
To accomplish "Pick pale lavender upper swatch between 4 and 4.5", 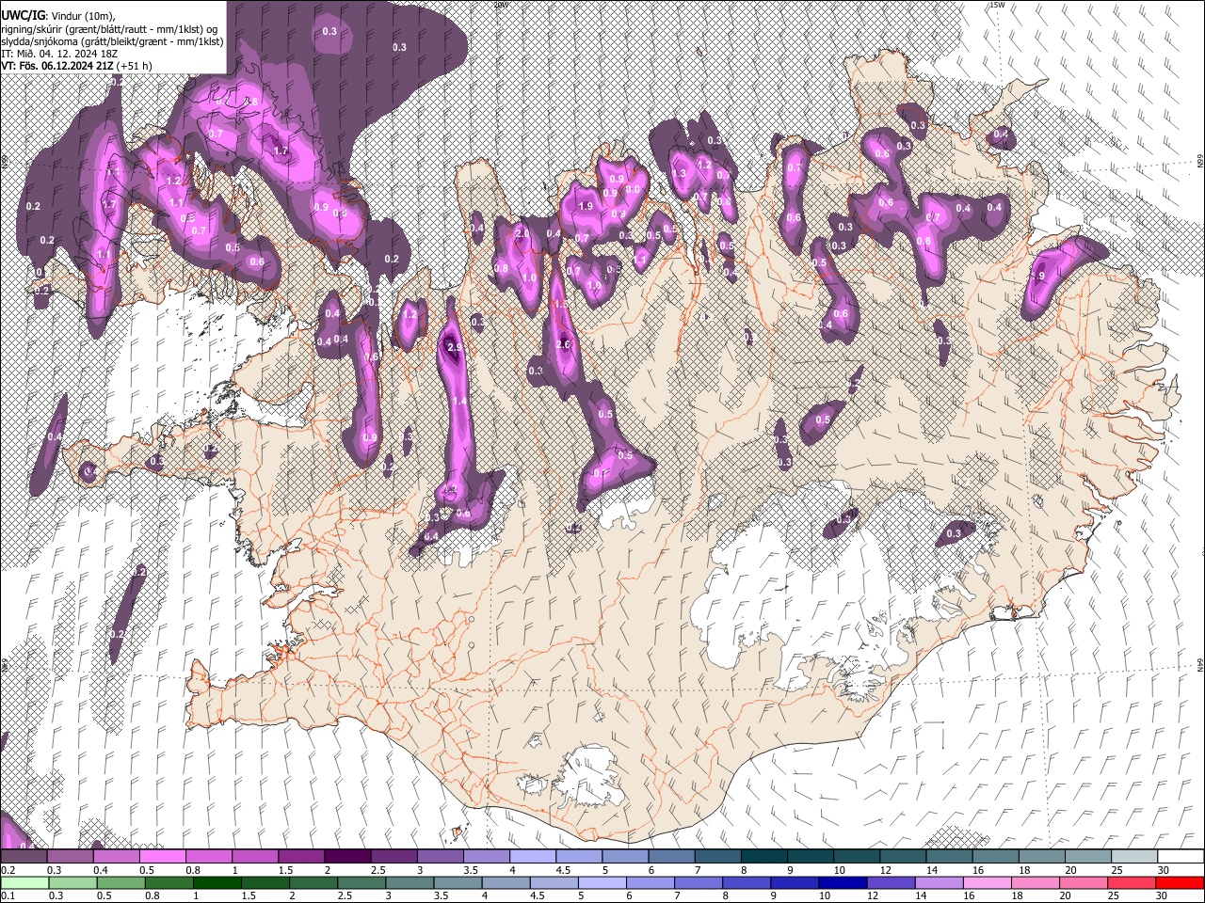I will [x=533, y=857].
